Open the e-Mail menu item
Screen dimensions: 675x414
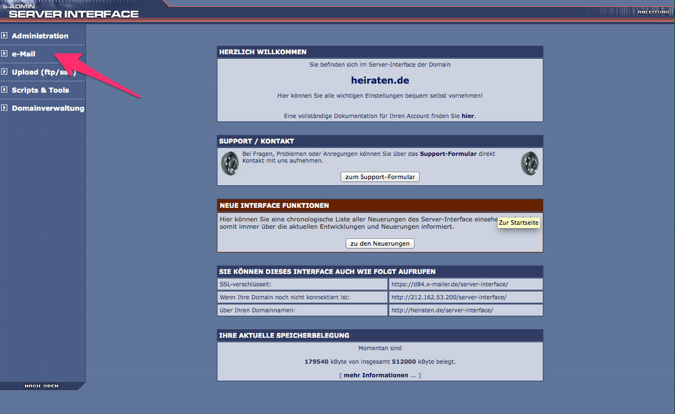click(x=24, y=54)
